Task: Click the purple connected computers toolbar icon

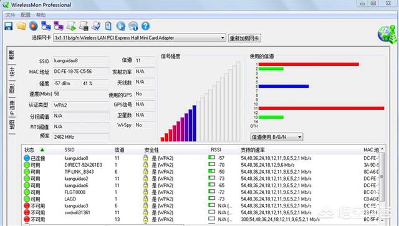Action: (59, 26)
